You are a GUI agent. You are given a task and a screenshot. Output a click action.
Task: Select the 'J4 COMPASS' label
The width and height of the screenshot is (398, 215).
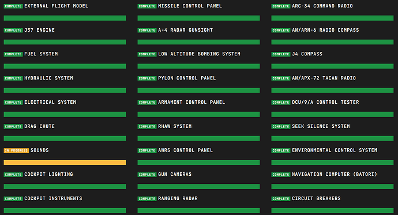(x=307, y=54)
